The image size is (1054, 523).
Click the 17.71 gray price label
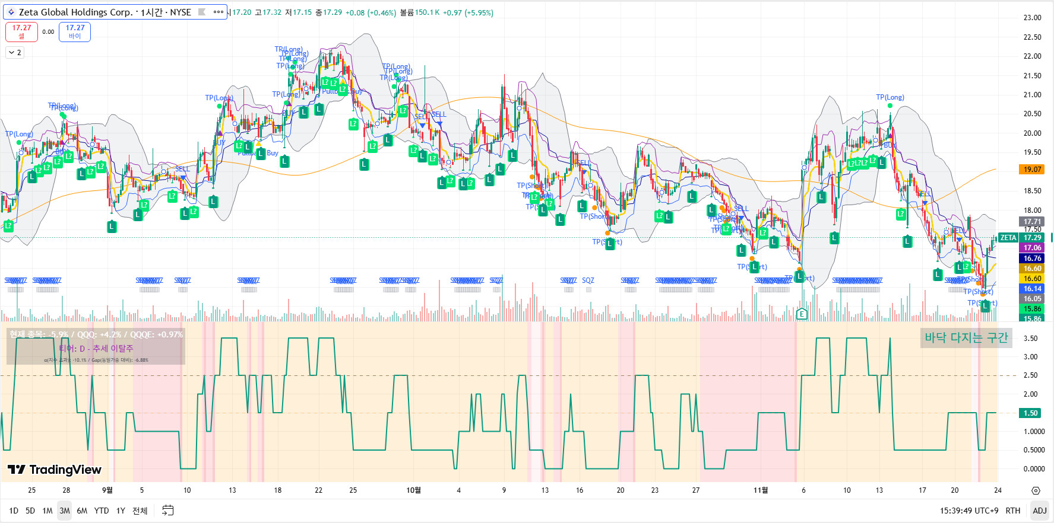click(1033, 222)
